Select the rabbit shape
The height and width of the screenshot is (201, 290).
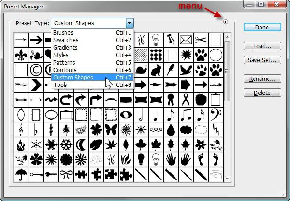pos(156,70)
